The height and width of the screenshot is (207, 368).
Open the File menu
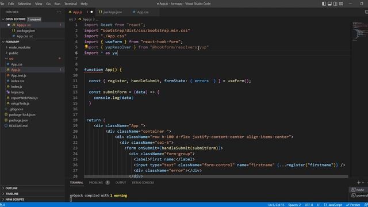tap(2, 4)
